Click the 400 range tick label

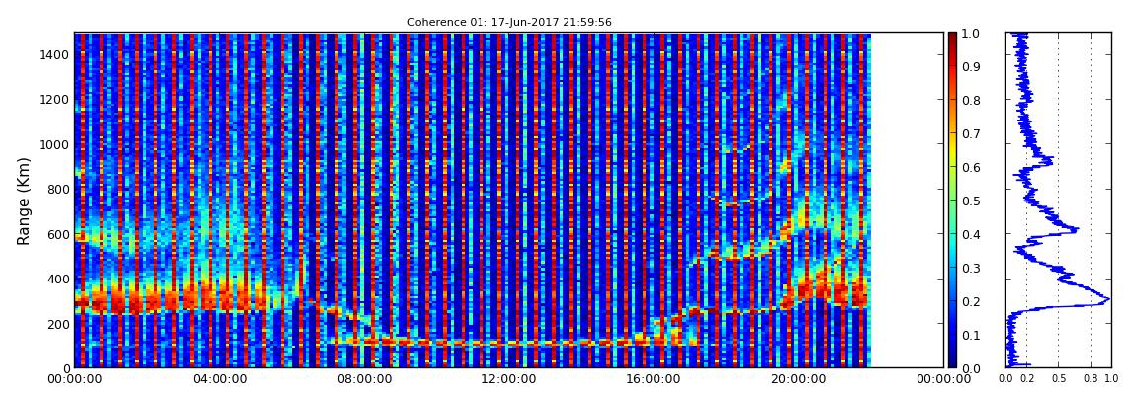click(58, 280)
